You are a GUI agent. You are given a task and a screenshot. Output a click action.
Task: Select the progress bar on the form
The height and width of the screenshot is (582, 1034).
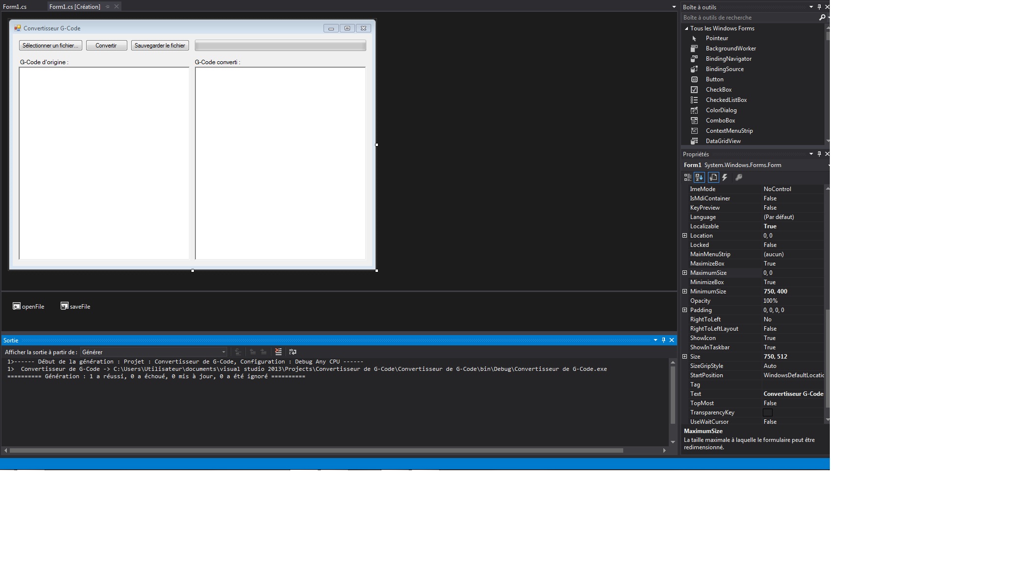coord(280,46)
